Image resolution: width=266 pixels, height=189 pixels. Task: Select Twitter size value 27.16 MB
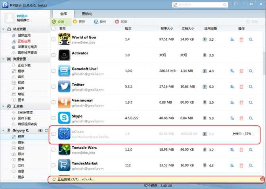(x=166, y=87)
